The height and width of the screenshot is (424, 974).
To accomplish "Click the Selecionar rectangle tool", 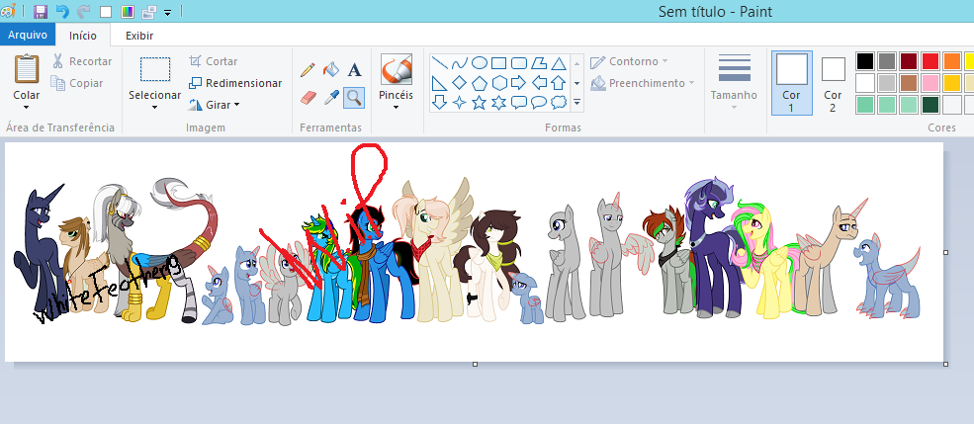I will point(154,69).
